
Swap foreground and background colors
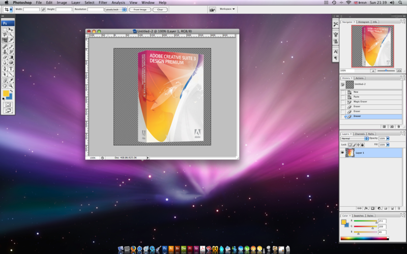[11, 91]
